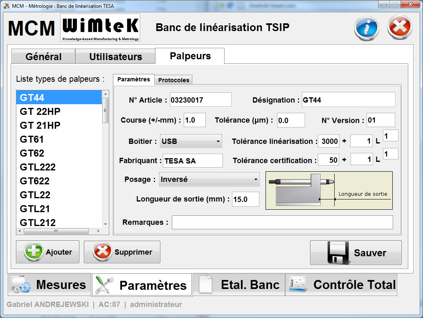Select the Paramètres sub-tab

click(133, 79)
